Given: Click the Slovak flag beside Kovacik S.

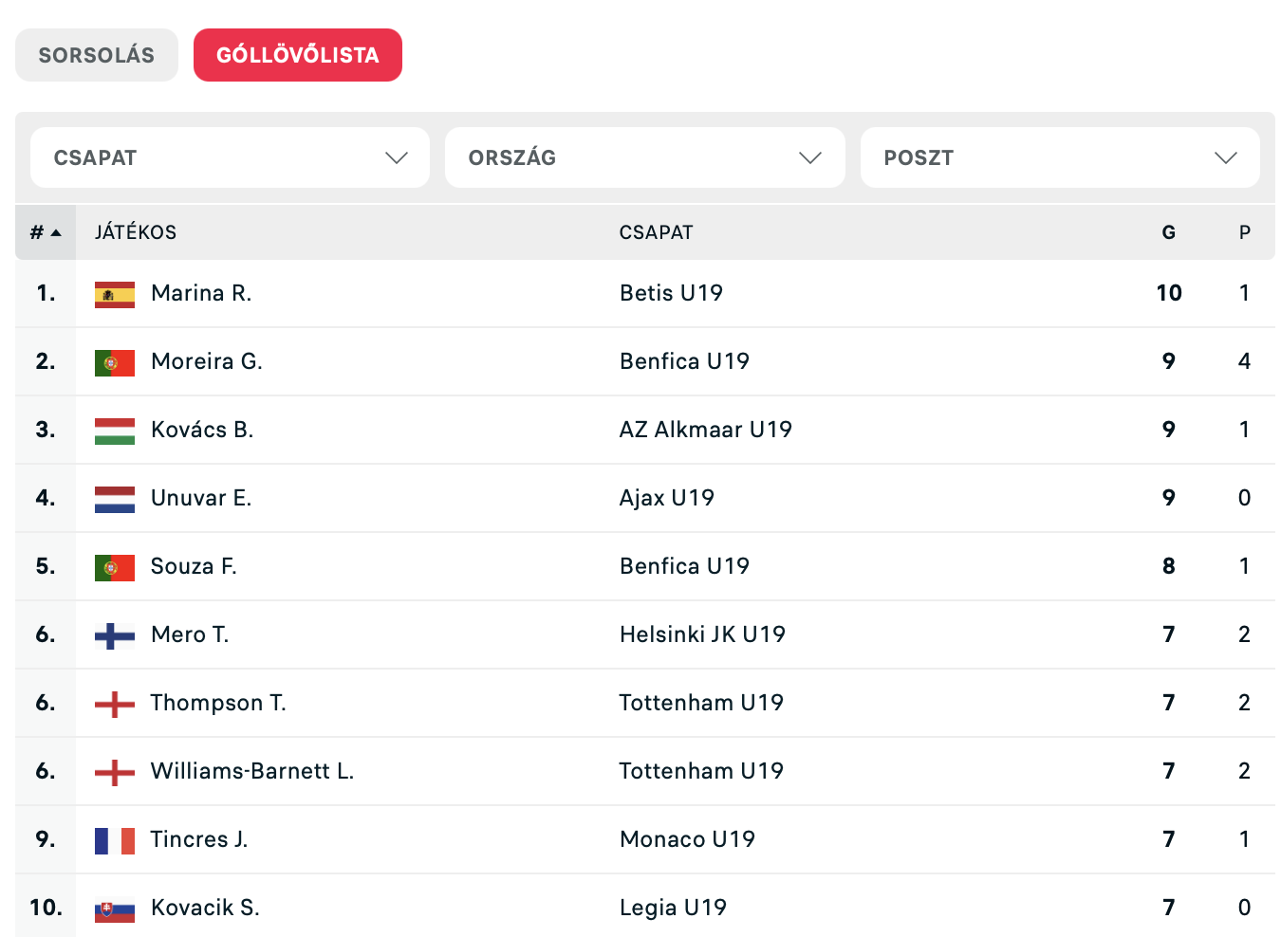Looking at the screenshot, I should 114,909.
